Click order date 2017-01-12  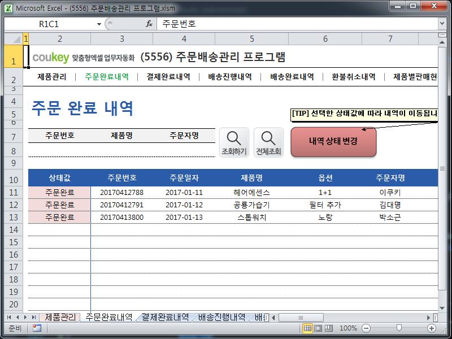point(184,205)
